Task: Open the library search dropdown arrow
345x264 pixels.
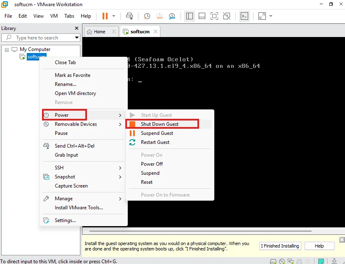Action: (x=77, y=38)
